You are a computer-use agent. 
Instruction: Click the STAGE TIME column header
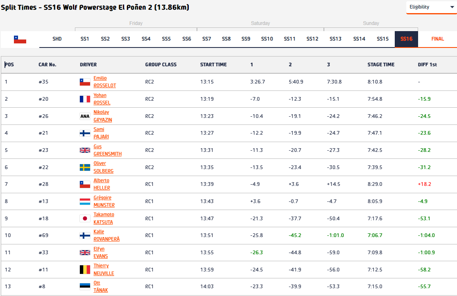(x=381, y=65)
